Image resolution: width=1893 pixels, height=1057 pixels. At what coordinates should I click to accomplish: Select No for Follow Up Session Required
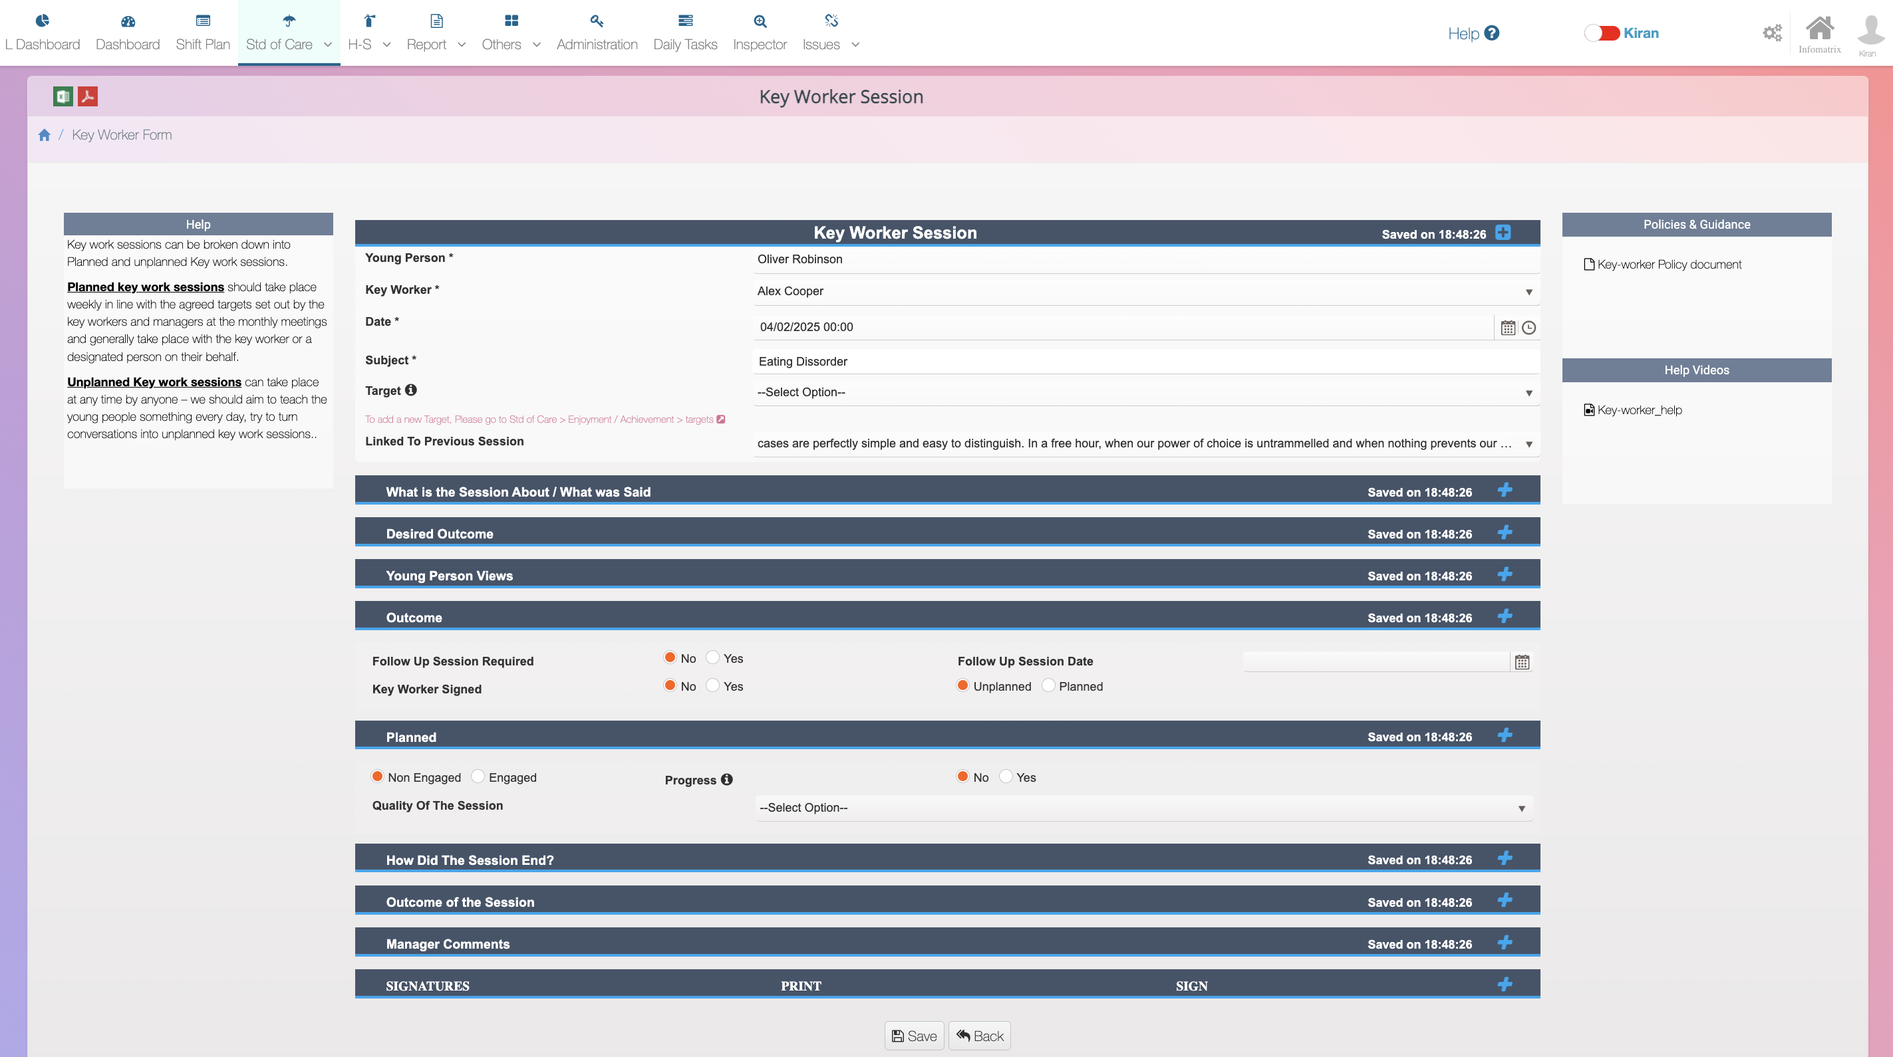pos(669,657)
